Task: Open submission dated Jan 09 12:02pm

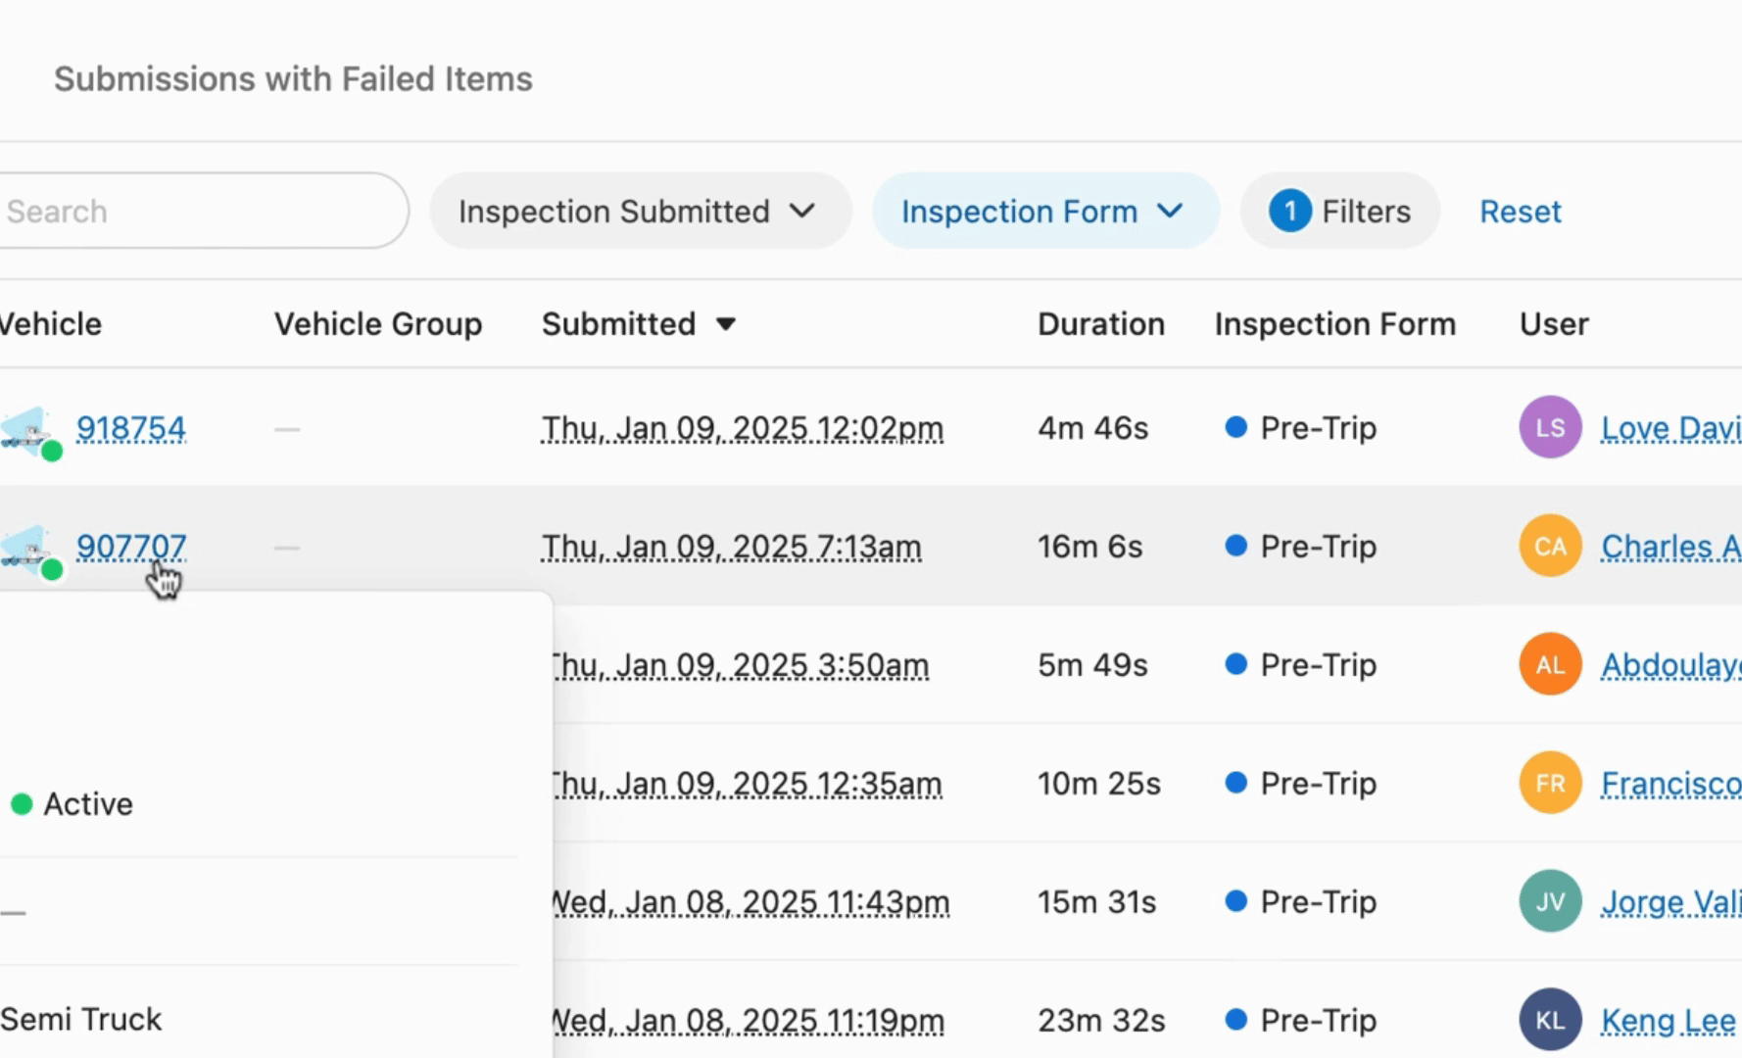Action: (x=742, y=429)
